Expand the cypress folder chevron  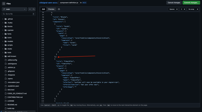coord(3,30)
